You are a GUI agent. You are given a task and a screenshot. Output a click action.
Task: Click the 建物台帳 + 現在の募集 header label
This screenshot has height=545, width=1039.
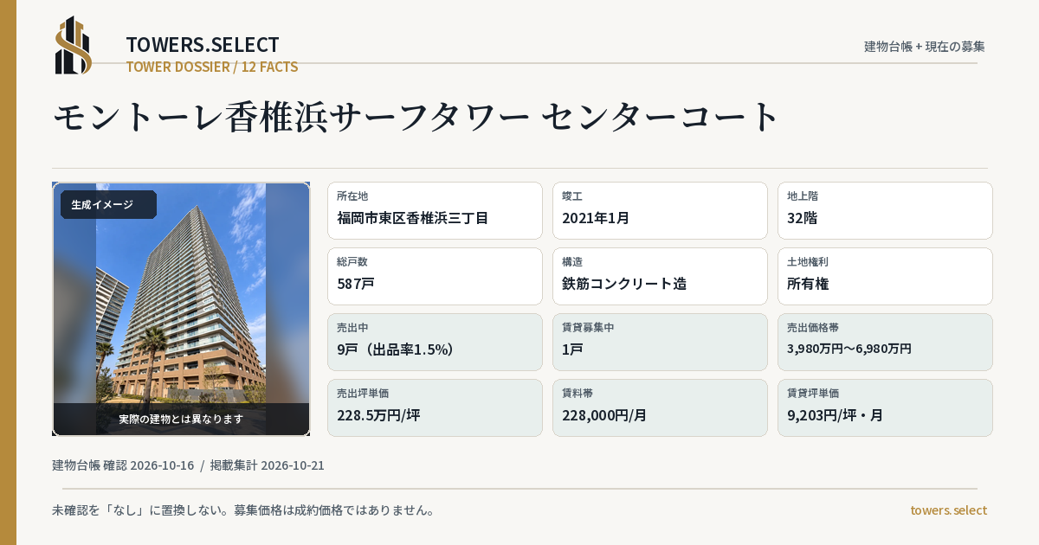[924, 47]
